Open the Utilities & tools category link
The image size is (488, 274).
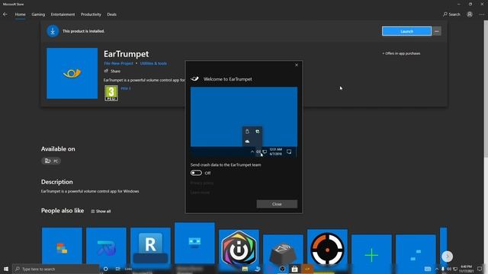153,63
